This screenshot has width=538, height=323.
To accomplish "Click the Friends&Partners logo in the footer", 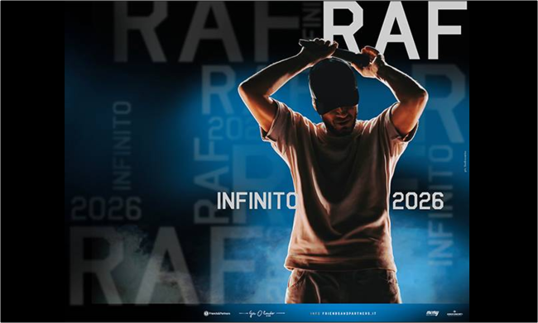I will 217,313.
